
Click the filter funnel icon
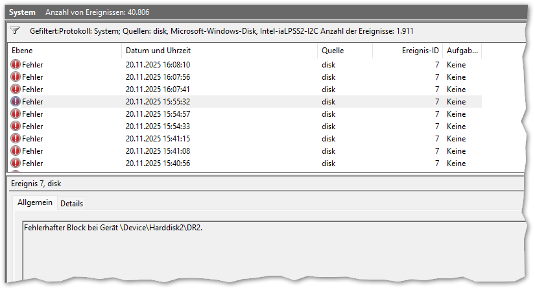(16, 30)
